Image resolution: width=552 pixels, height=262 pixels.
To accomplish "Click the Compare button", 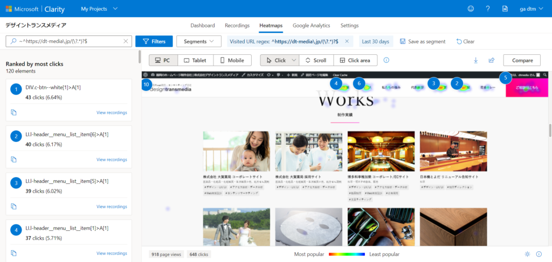I will 521,60.
